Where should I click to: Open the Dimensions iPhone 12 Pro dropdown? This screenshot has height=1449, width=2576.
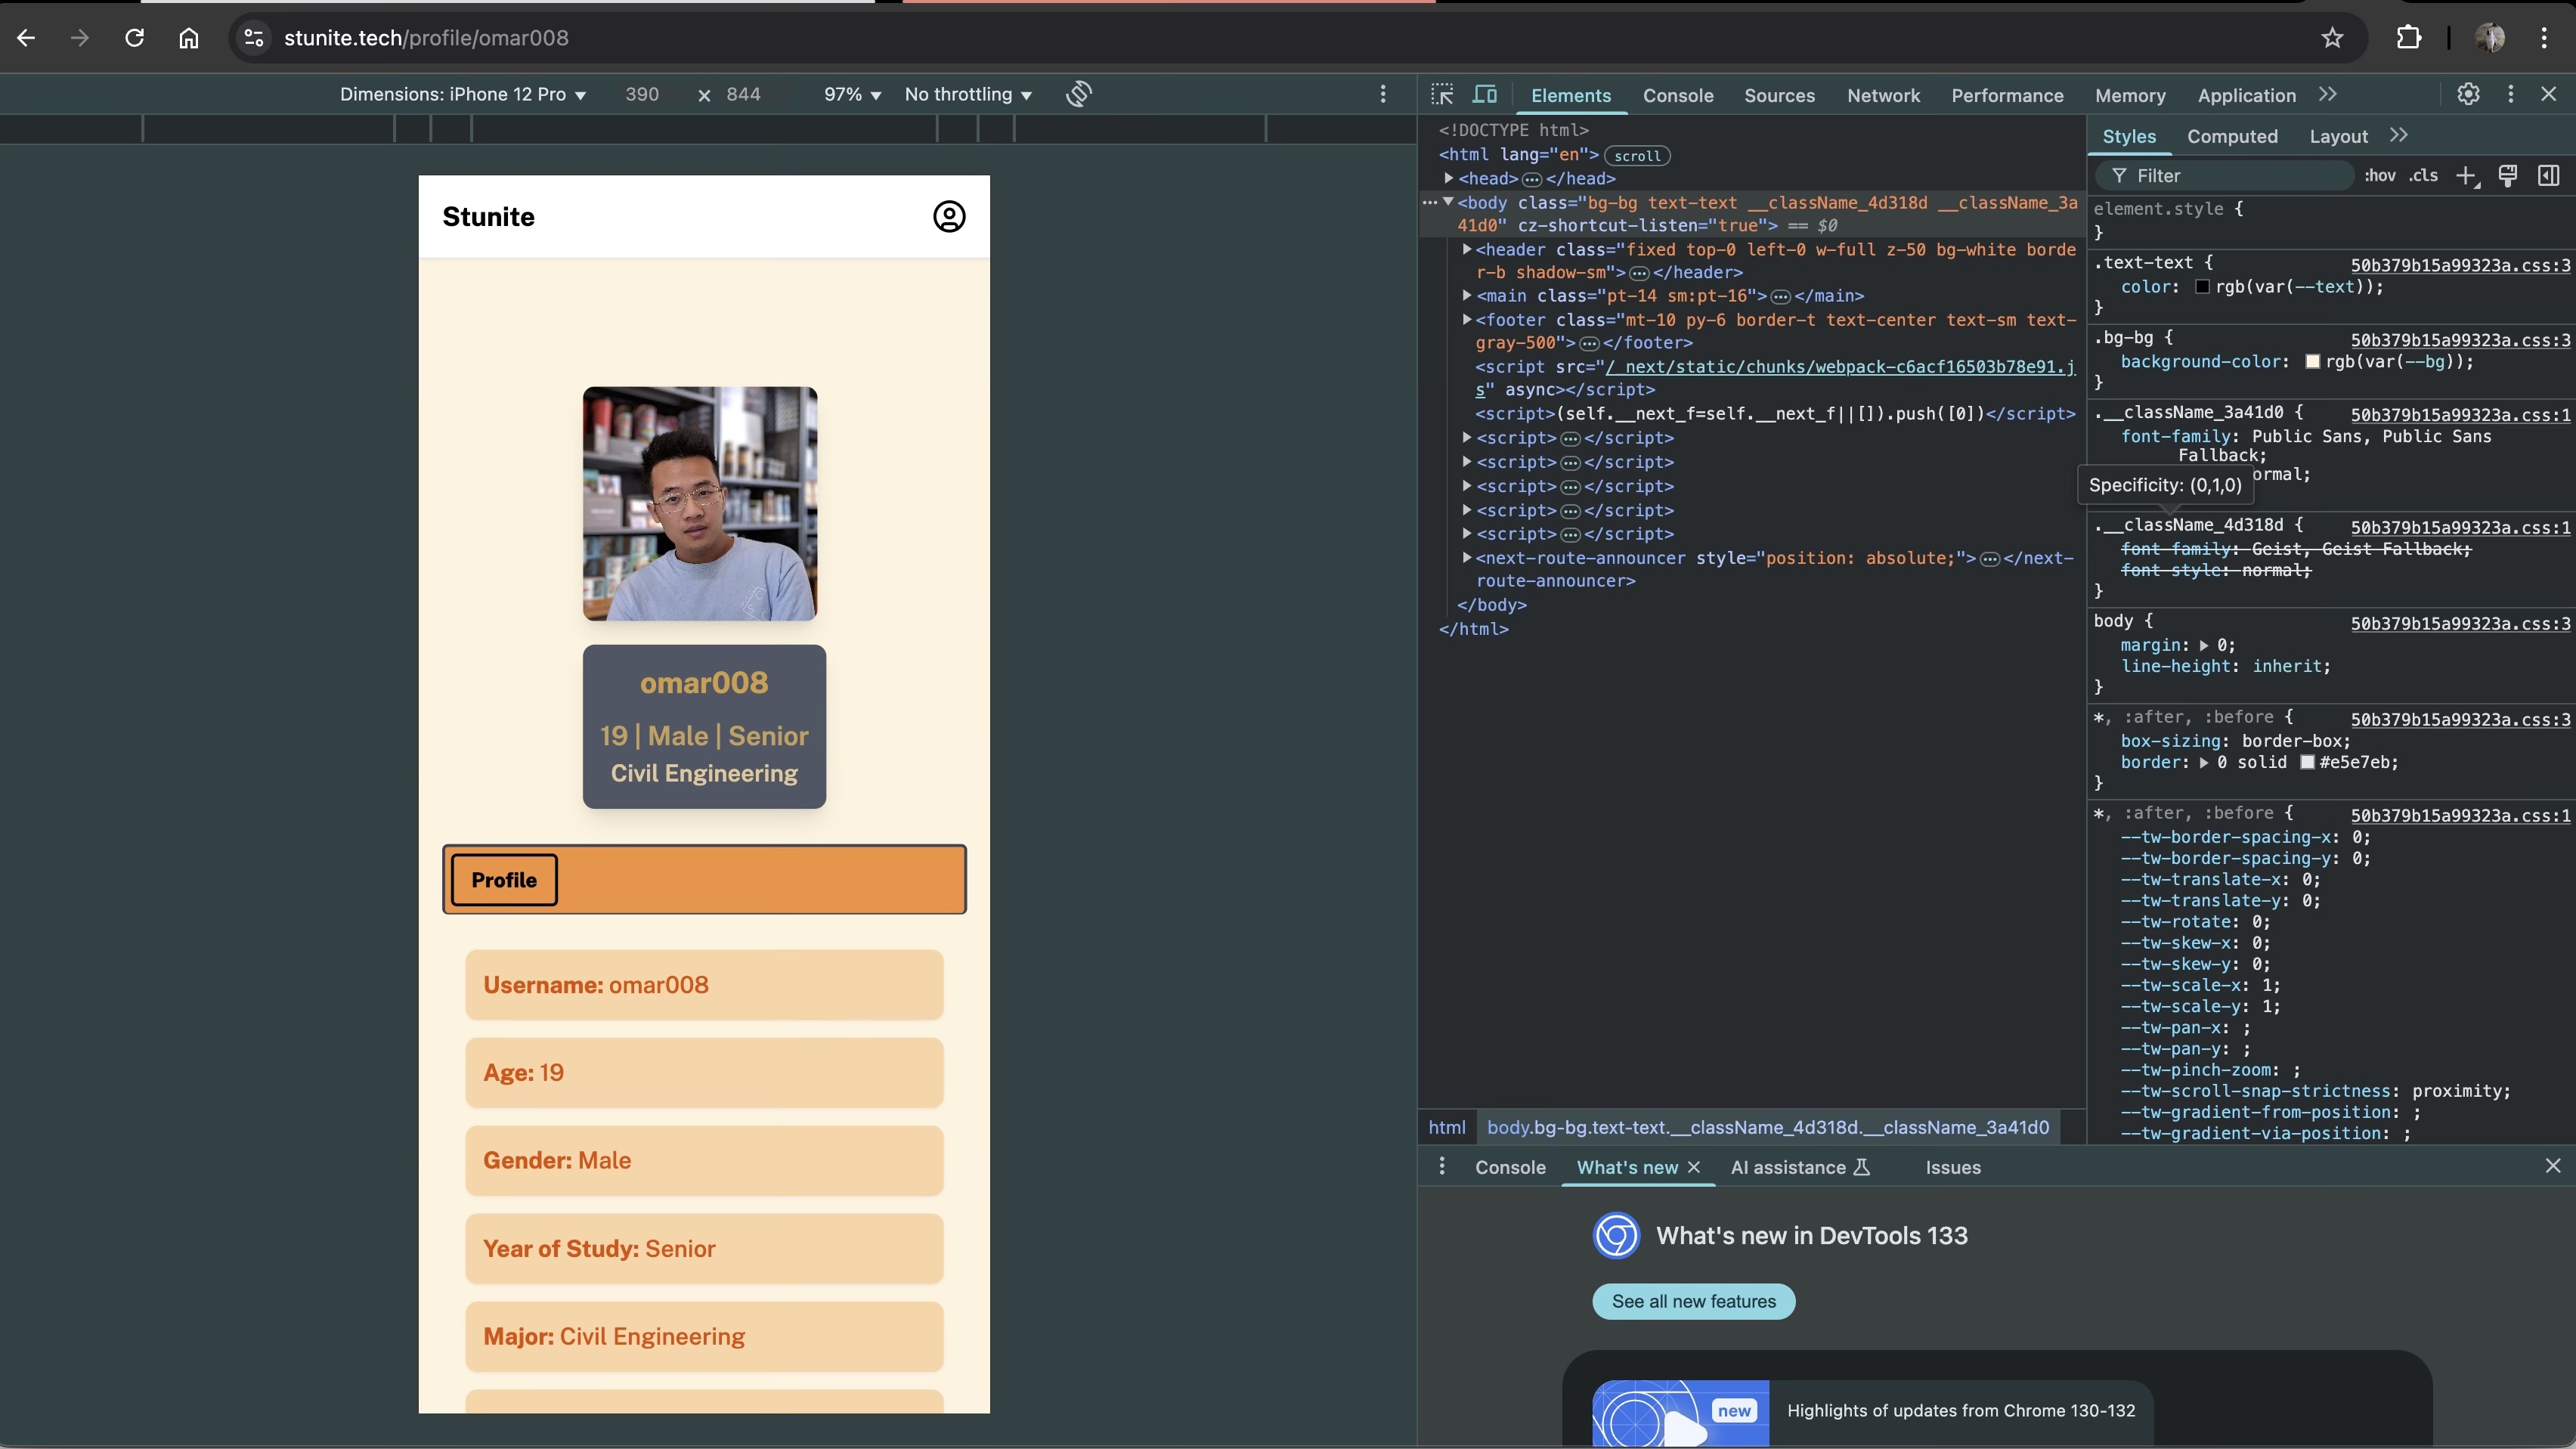(x=462, y=94)
